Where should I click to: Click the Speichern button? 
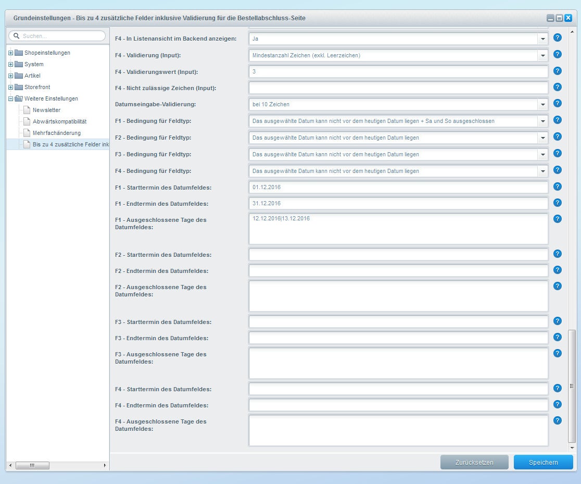(x=543, y=463)
